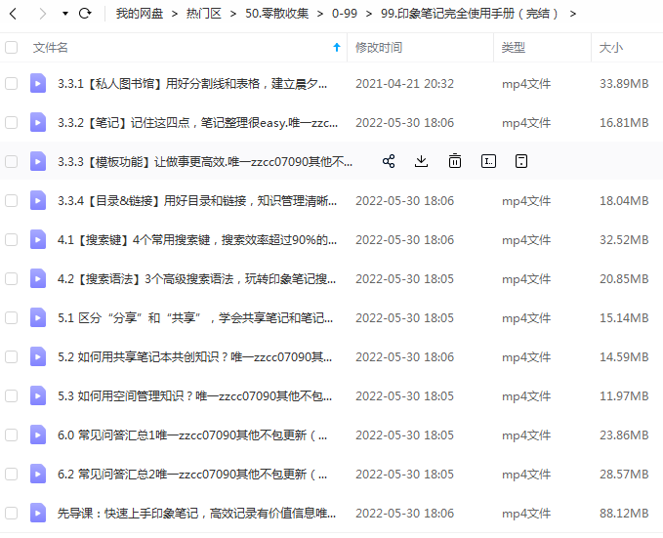
Task: Open file 5.2 如何用共享笔记本共创知识
Action: click(195, 356)
